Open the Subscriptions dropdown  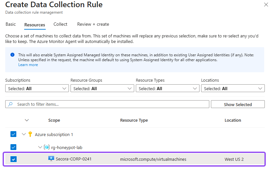pyautogui.click(x=37, y=88)
